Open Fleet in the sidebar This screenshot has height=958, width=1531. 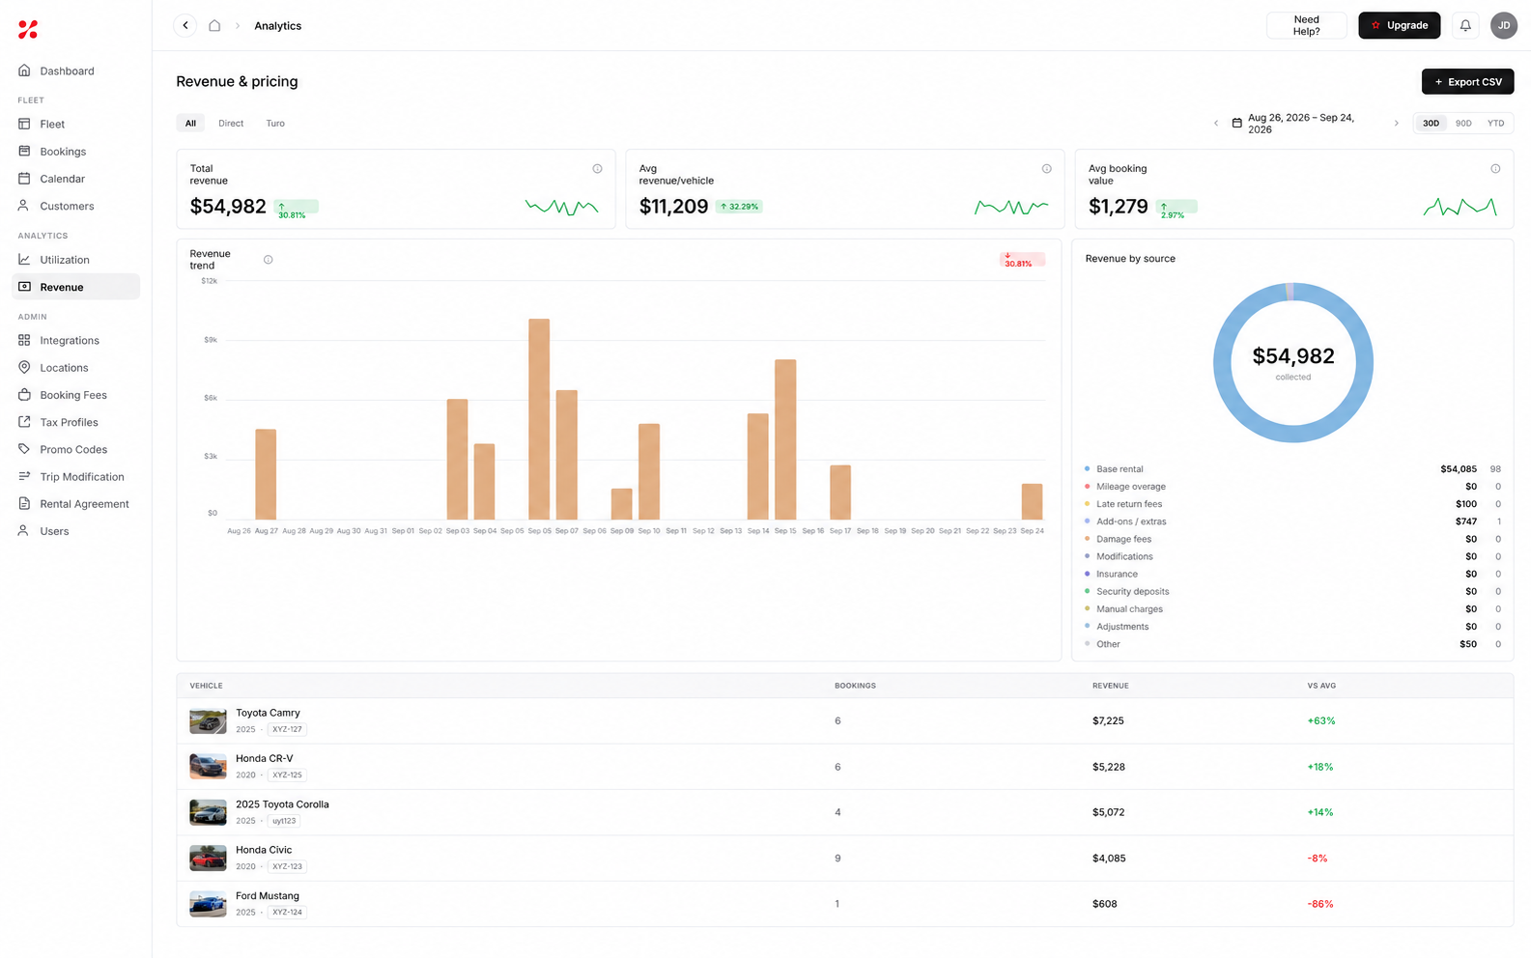point(75,125)
